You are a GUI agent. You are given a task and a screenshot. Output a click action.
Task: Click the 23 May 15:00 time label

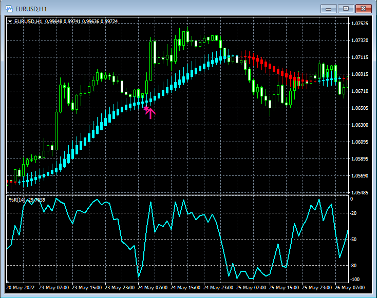pyautogui.click(x=87, y=288)
